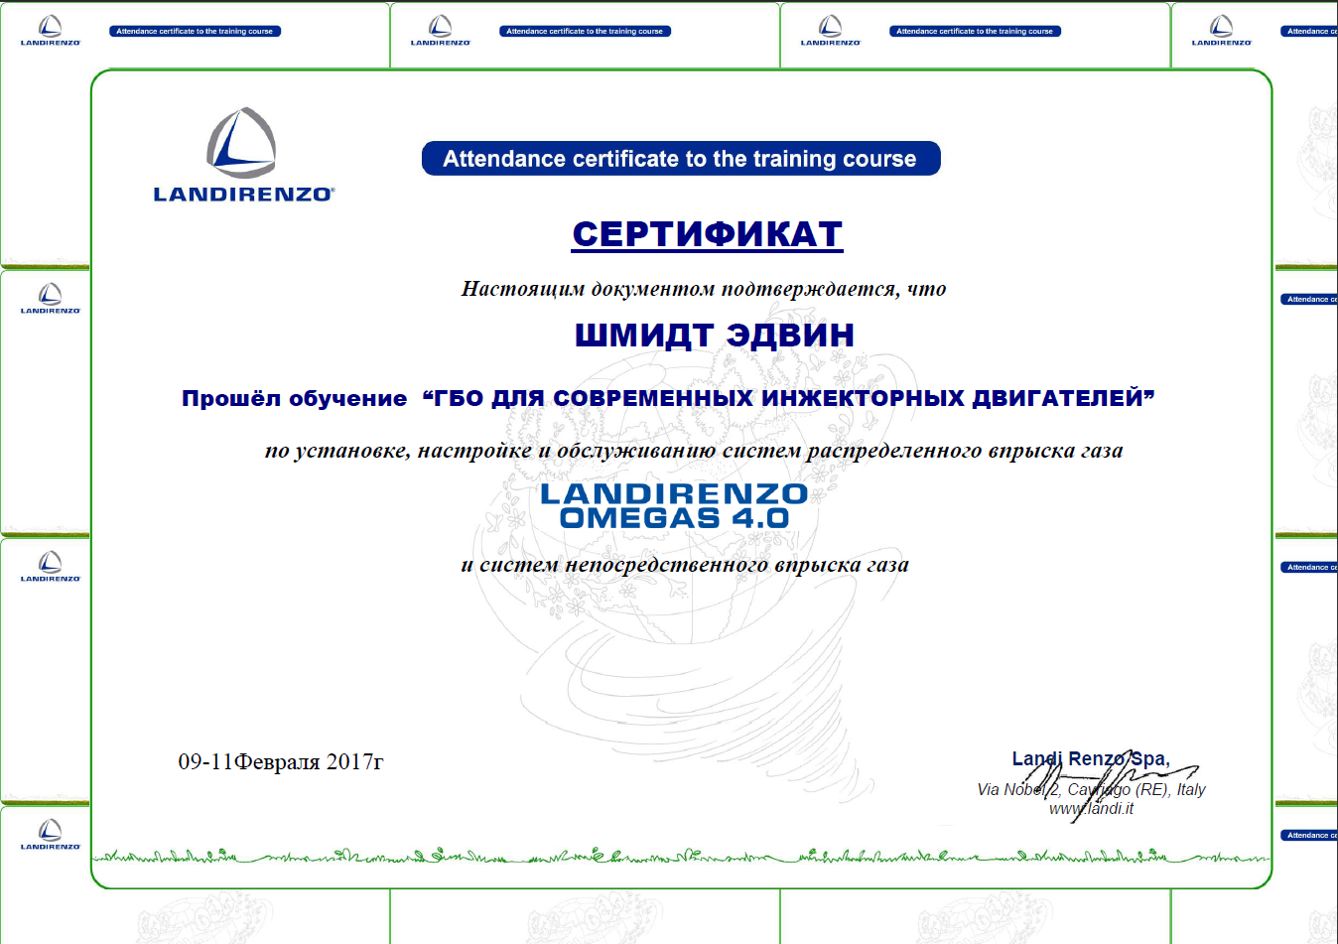Click the third small Landirenzo logo in the top row
Screen dimensions: 1338x944
point(830,31)
